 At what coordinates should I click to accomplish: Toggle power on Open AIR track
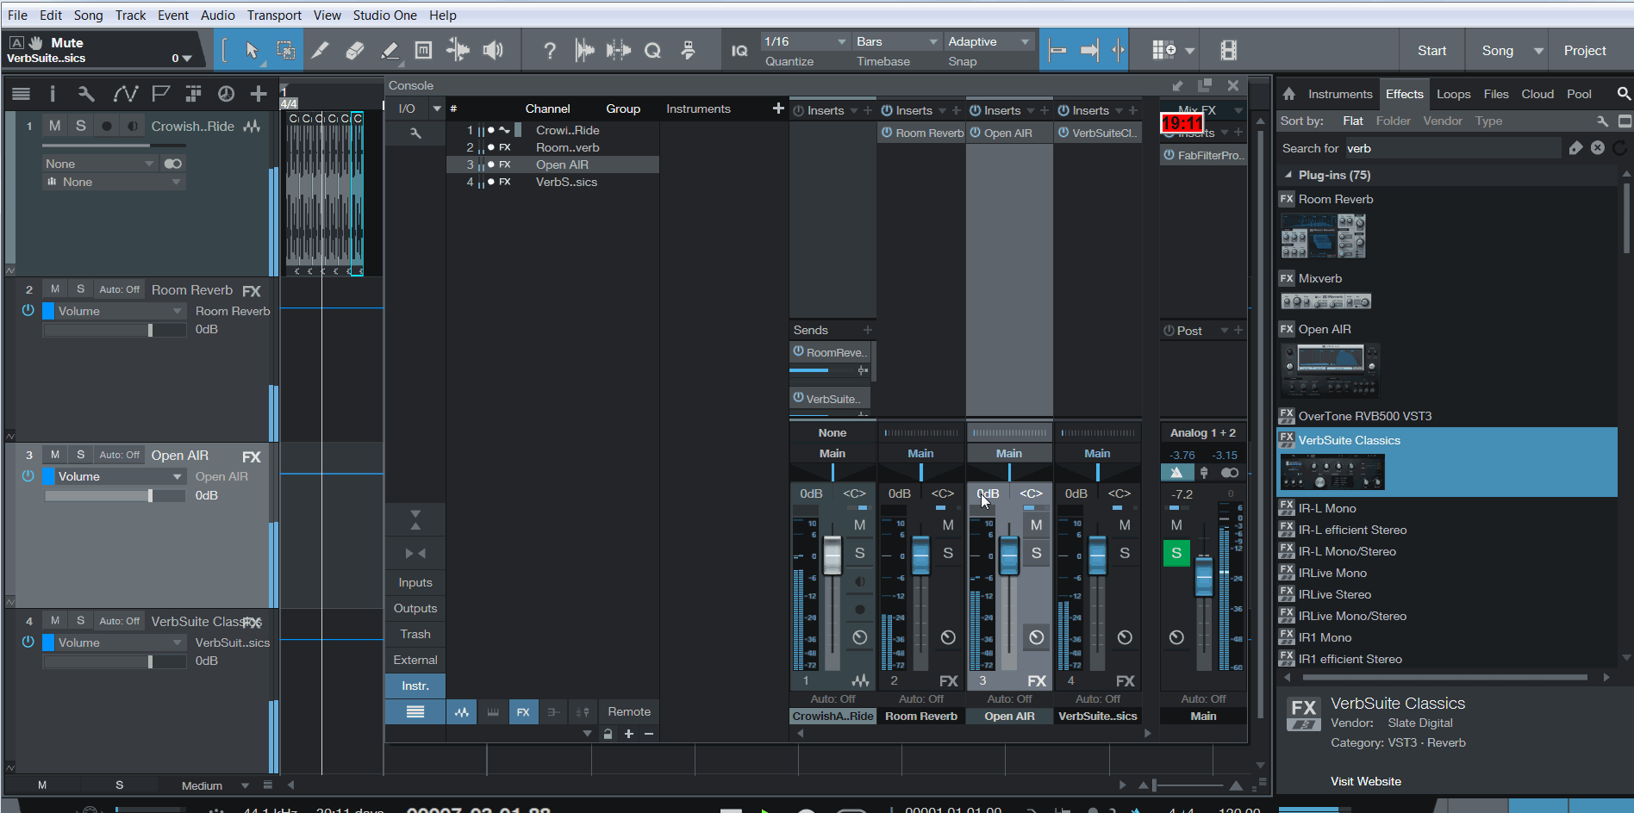tap(28, 476)
